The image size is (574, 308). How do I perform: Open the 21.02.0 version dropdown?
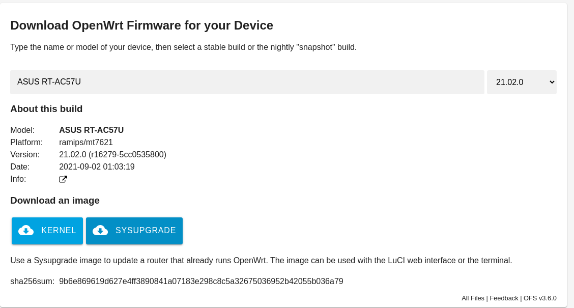tap(522, 82)
